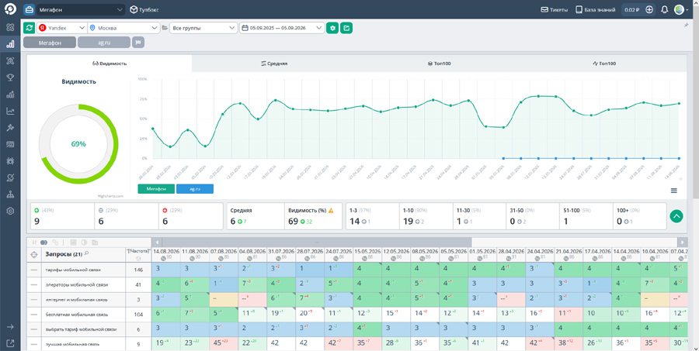Expand sidebar with the arrow icon

tap(10, 326)
